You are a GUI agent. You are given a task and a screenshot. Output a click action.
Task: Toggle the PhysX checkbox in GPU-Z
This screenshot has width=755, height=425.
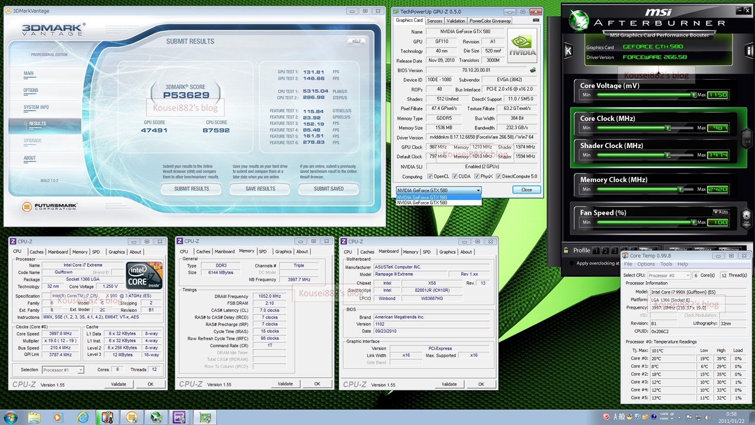(x=477, y=176)
